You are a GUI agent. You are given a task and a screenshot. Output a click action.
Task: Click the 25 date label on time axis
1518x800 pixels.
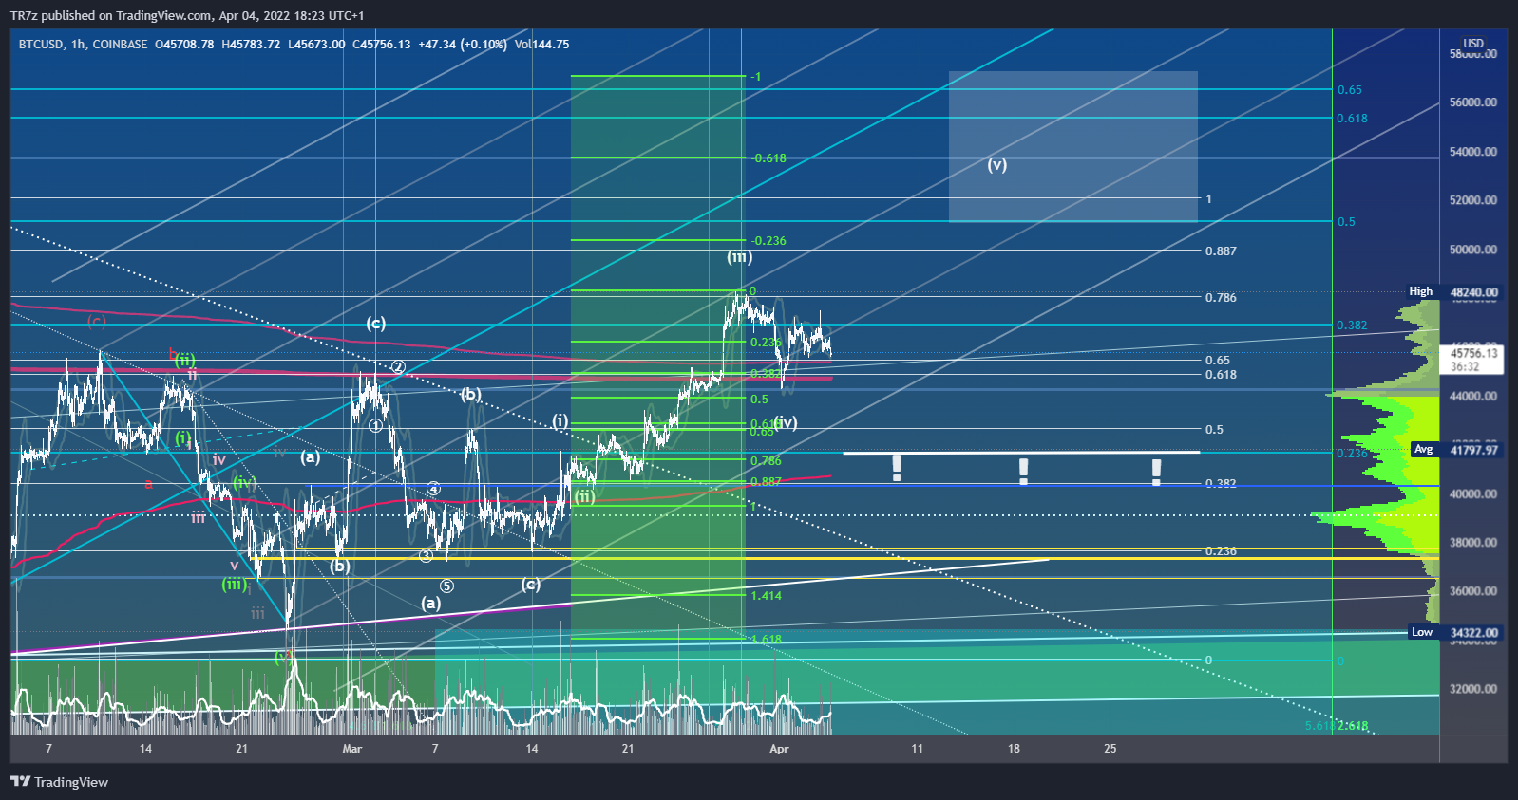(1110, 749)
